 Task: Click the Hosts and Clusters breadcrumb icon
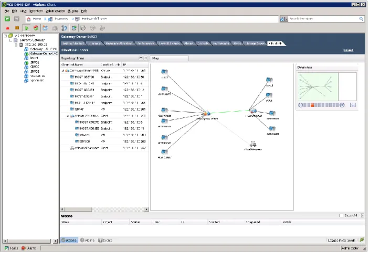tap(77, 19)
